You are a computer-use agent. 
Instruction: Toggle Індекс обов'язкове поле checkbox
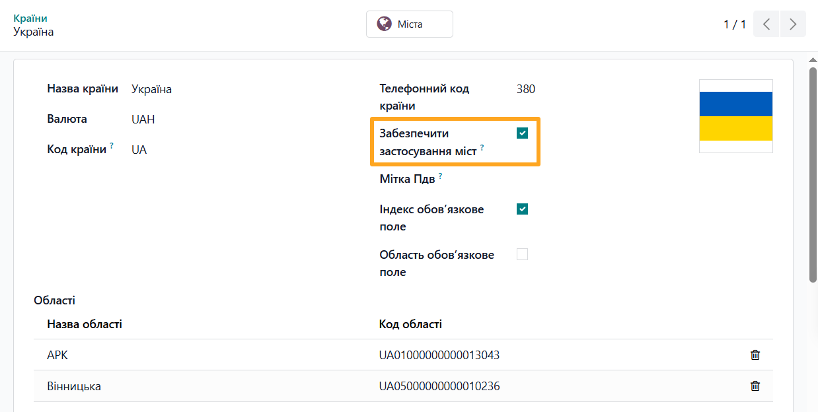coord(522,209)
